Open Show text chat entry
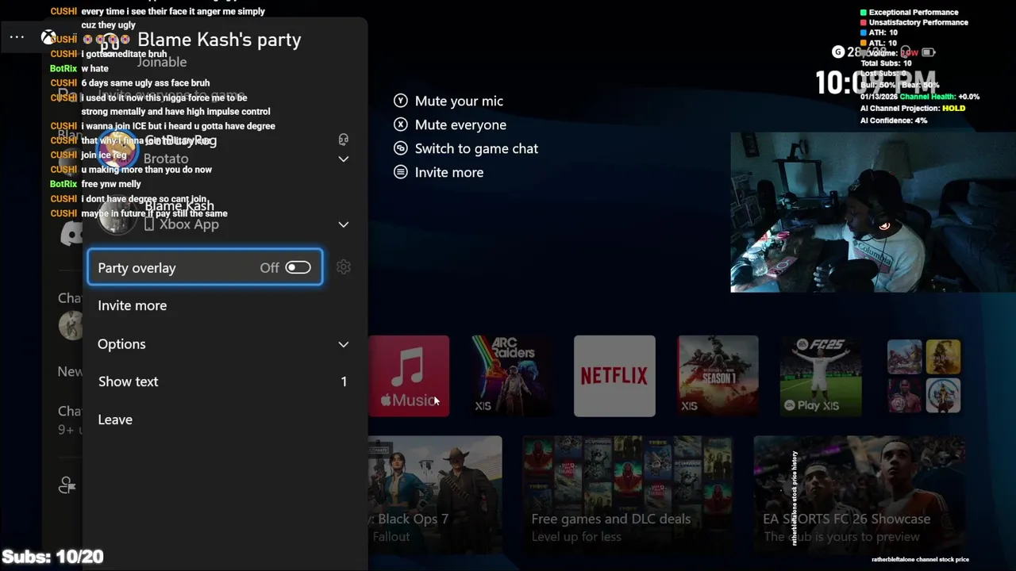This screenshot has width=1016, height=571. tap(223, 381)
